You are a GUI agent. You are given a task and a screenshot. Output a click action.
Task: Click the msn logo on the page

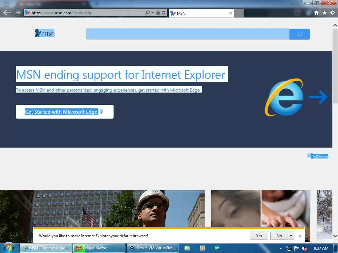[45, 33]
